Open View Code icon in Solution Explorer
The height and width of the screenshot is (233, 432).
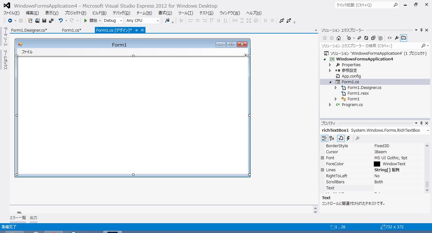point(390,38)
